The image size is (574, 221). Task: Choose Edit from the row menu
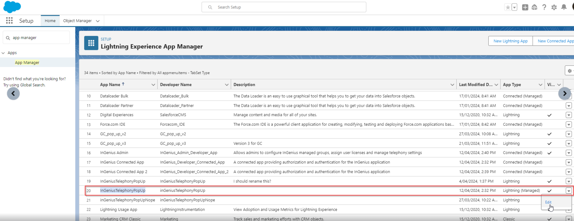click(x=548, y=202)
